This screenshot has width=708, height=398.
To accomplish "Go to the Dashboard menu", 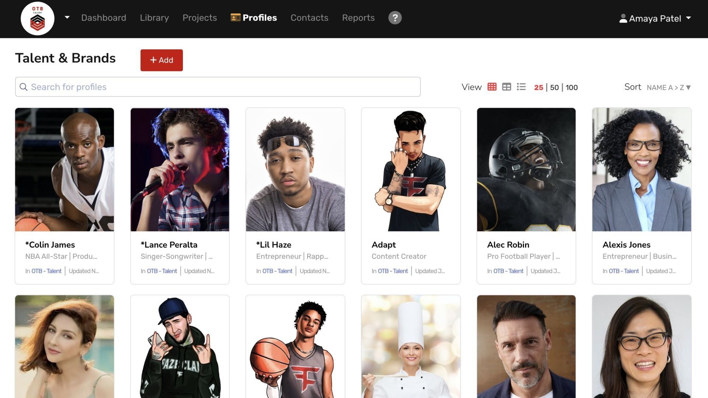I will [104, 18].
